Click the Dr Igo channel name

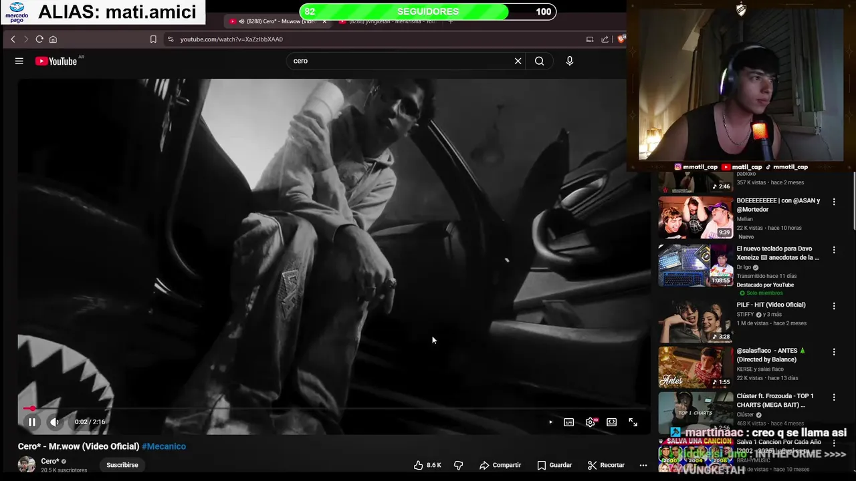744,267
